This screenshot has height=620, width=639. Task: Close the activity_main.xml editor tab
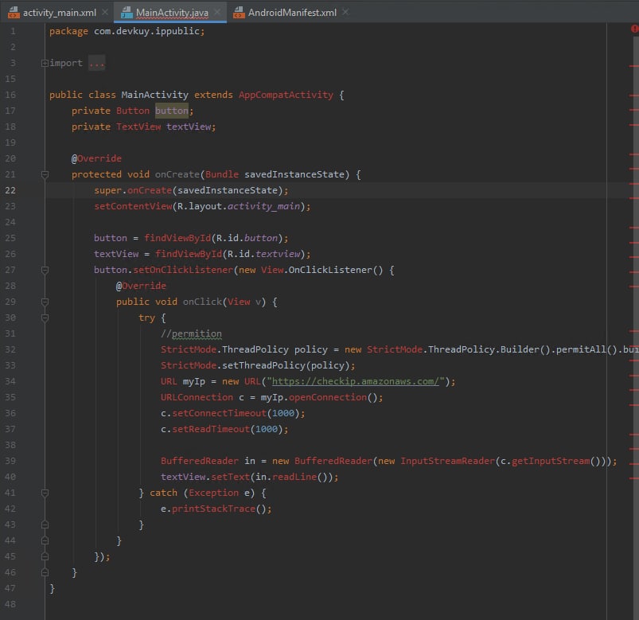pyautogui.click(x=105, y=13)
